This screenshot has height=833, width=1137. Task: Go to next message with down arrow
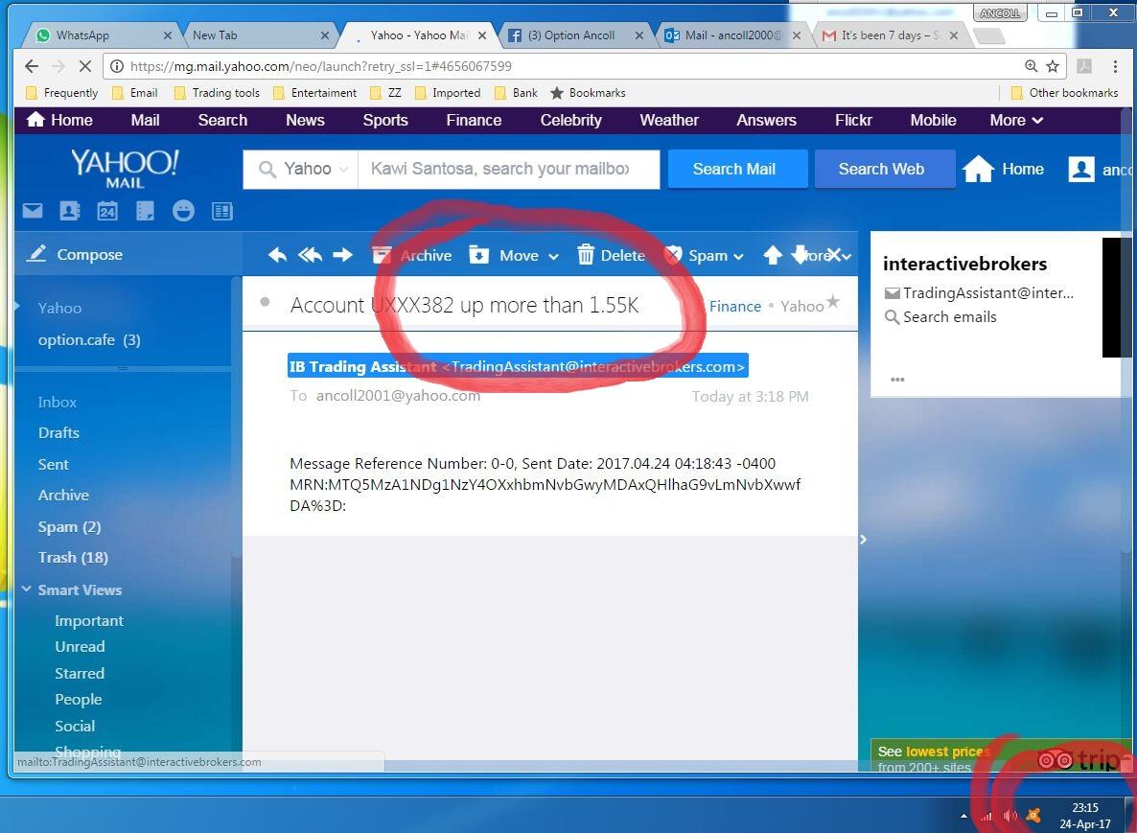800,254
